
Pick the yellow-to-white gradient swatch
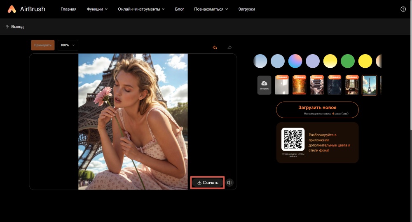coord(330,61)
